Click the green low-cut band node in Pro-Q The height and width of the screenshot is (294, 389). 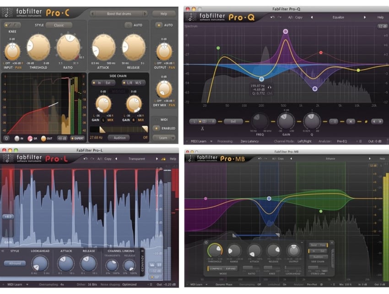pyautogui.click(x=218, y=48)
